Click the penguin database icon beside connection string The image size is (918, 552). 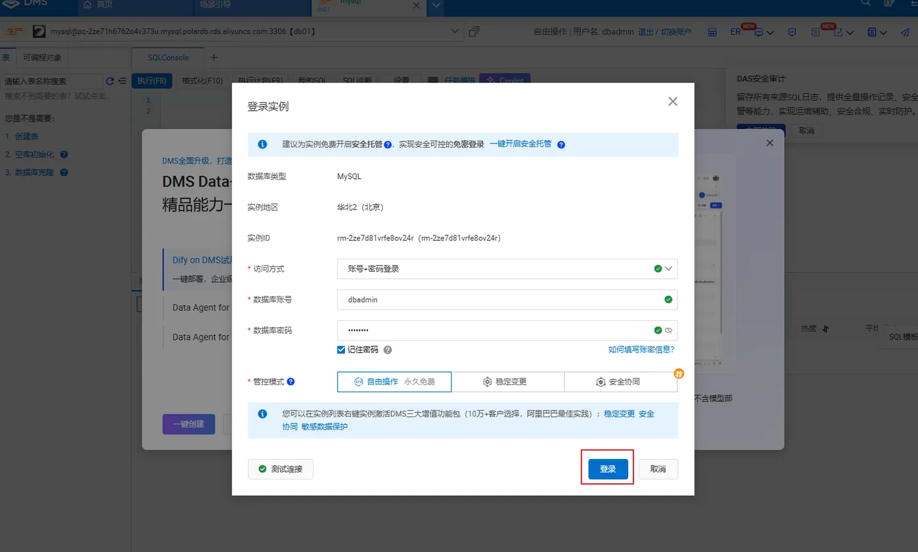(x=39, y=31)
